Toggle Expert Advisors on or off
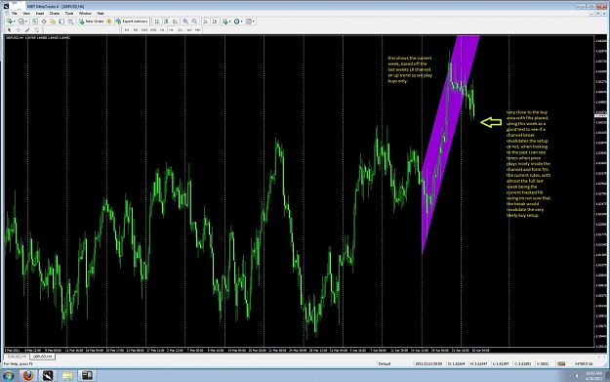This screenshot has height=382, width=610. tap(132, 21)
